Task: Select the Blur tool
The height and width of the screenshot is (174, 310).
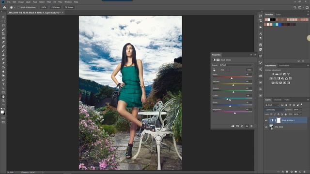Action: coord(3,72)
